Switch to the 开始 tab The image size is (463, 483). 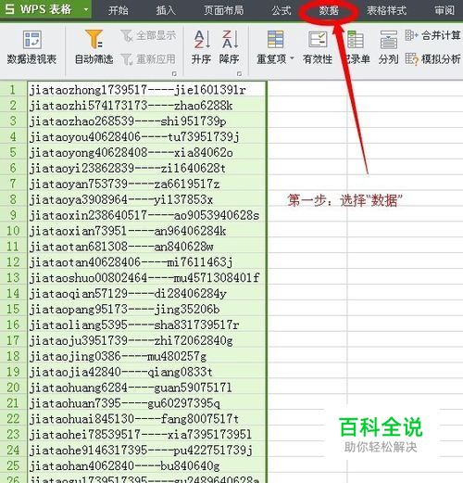click(119, 10)
